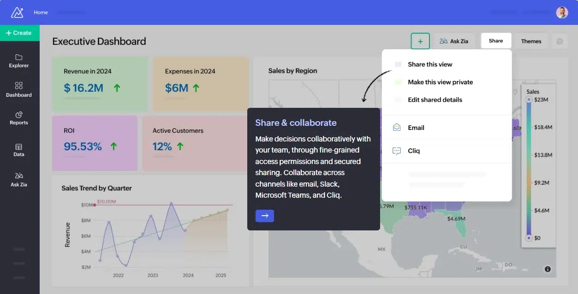Click the Ask Zia toolbar button
This screenshot has height=294, width=578.
(454, 41)
